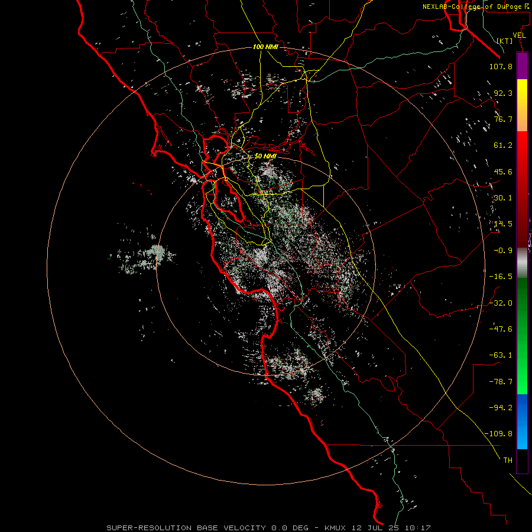The image size is (532, 532).
Task: Pick the yellow segment of the velocity color bar
Action: tap(522, 105)
